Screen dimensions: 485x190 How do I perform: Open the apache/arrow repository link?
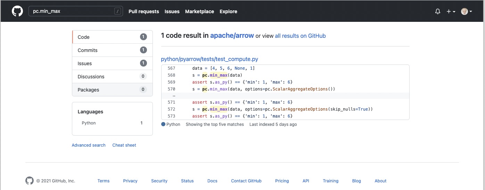232,35
